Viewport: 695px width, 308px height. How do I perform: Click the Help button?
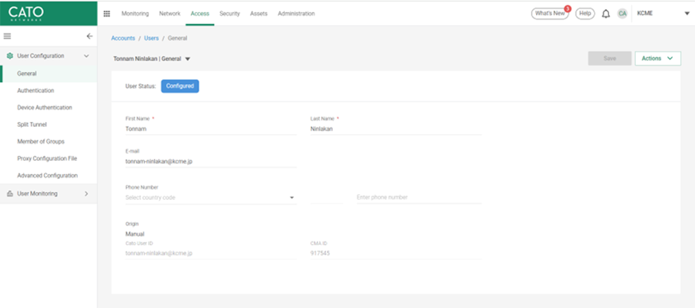[585, 14]
